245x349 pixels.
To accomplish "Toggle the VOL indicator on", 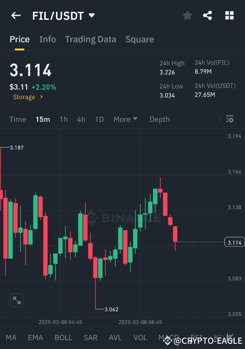I will point(140,337).
